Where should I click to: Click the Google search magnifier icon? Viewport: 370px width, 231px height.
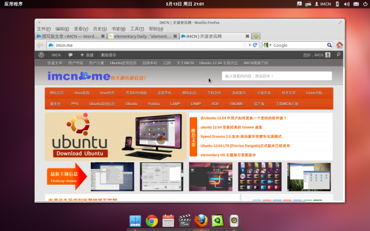[329, 45]
